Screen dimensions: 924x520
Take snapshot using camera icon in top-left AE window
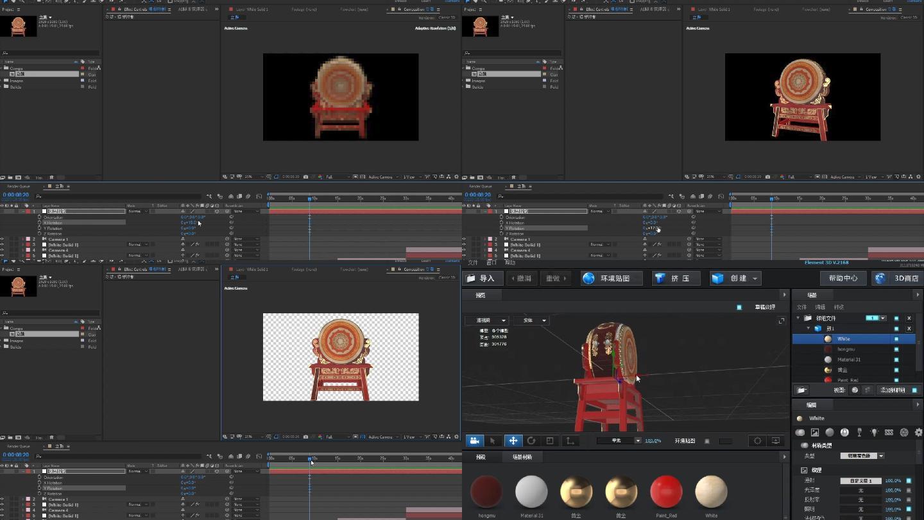click(x=305, y=177)
